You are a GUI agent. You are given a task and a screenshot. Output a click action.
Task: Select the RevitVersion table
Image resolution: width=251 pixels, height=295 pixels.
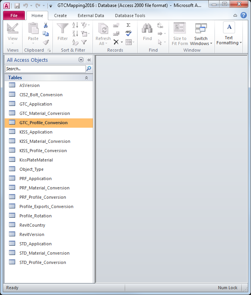(49, 234)
